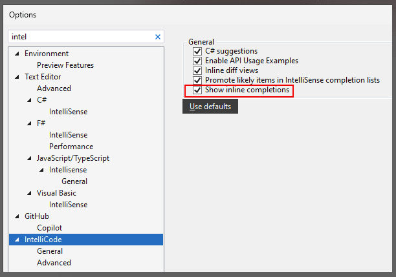396x277 pixels.
Task: Collapse the Intellisense subnode arrow under JavaScript/TypeScript
Action: coord(41,170)
